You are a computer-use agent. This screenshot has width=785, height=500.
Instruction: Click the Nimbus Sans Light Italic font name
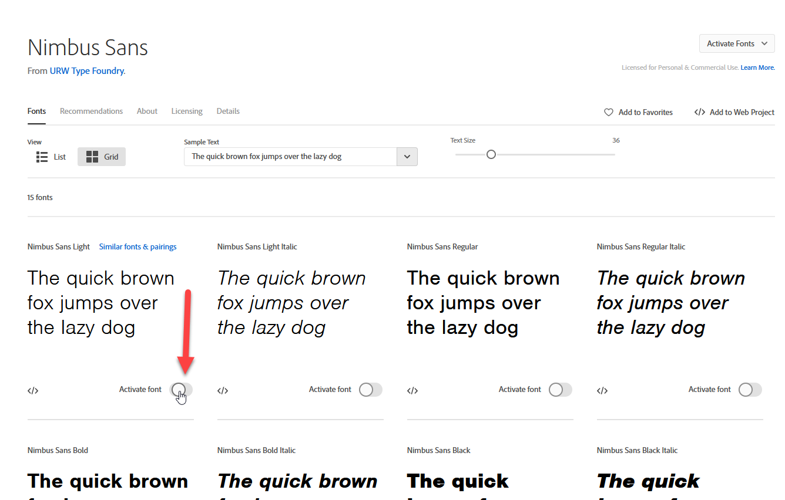point(257,246)
